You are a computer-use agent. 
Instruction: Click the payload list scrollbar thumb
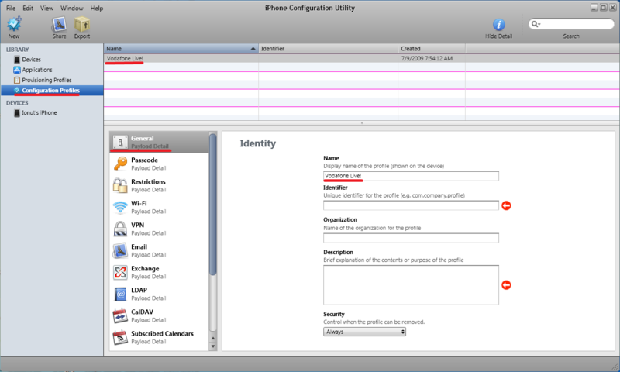point(212,204)
